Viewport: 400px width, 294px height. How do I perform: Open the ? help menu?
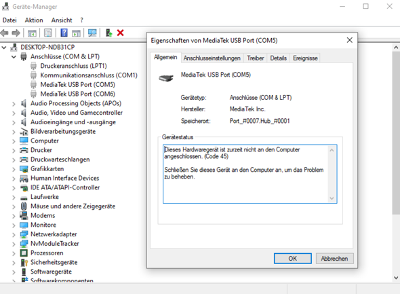pos(81,20)
